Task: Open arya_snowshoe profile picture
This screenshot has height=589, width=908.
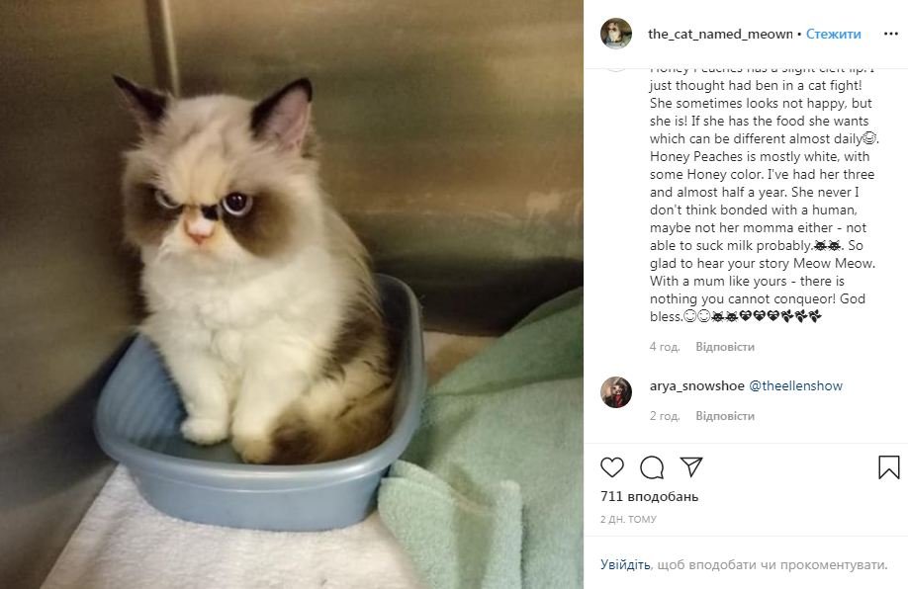Action: (x=616, y=392)
